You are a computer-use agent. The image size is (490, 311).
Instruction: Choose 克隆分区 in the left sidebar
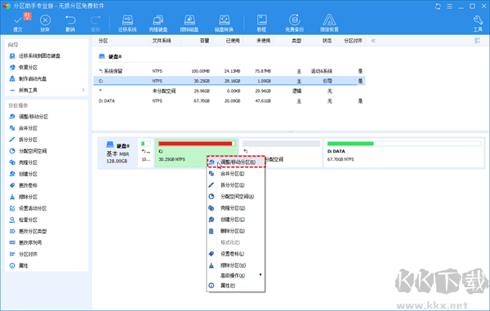[x=24, y=162]
